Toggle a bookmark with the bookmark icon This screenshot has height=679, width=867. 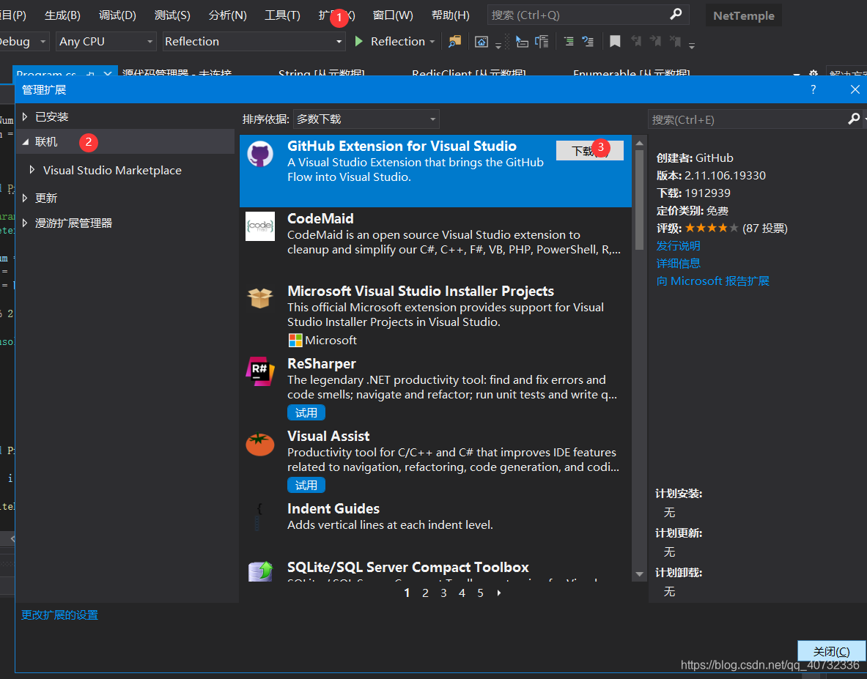point(615,42)
